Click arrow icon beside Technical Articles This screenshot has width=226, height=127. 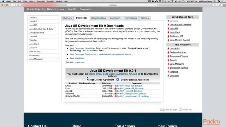tap(168, 53)
